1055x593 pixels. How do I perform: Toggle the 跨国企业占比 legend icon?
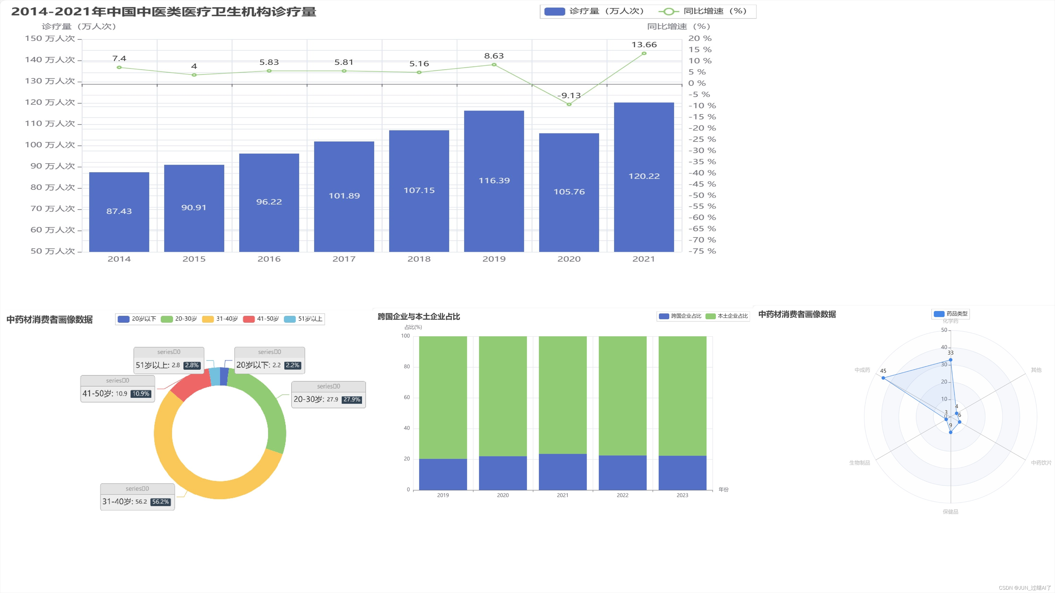663,316
